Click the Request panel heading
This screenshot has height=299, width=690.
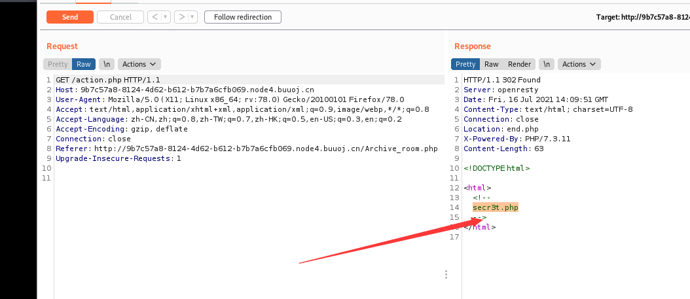click(x=62, y=46)
